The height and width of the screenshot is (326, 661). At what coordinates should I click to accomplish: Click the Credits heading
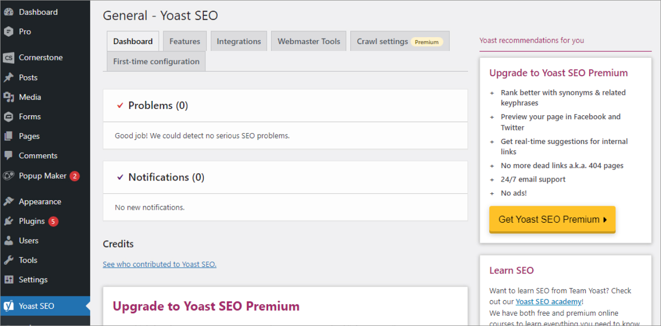118,244
